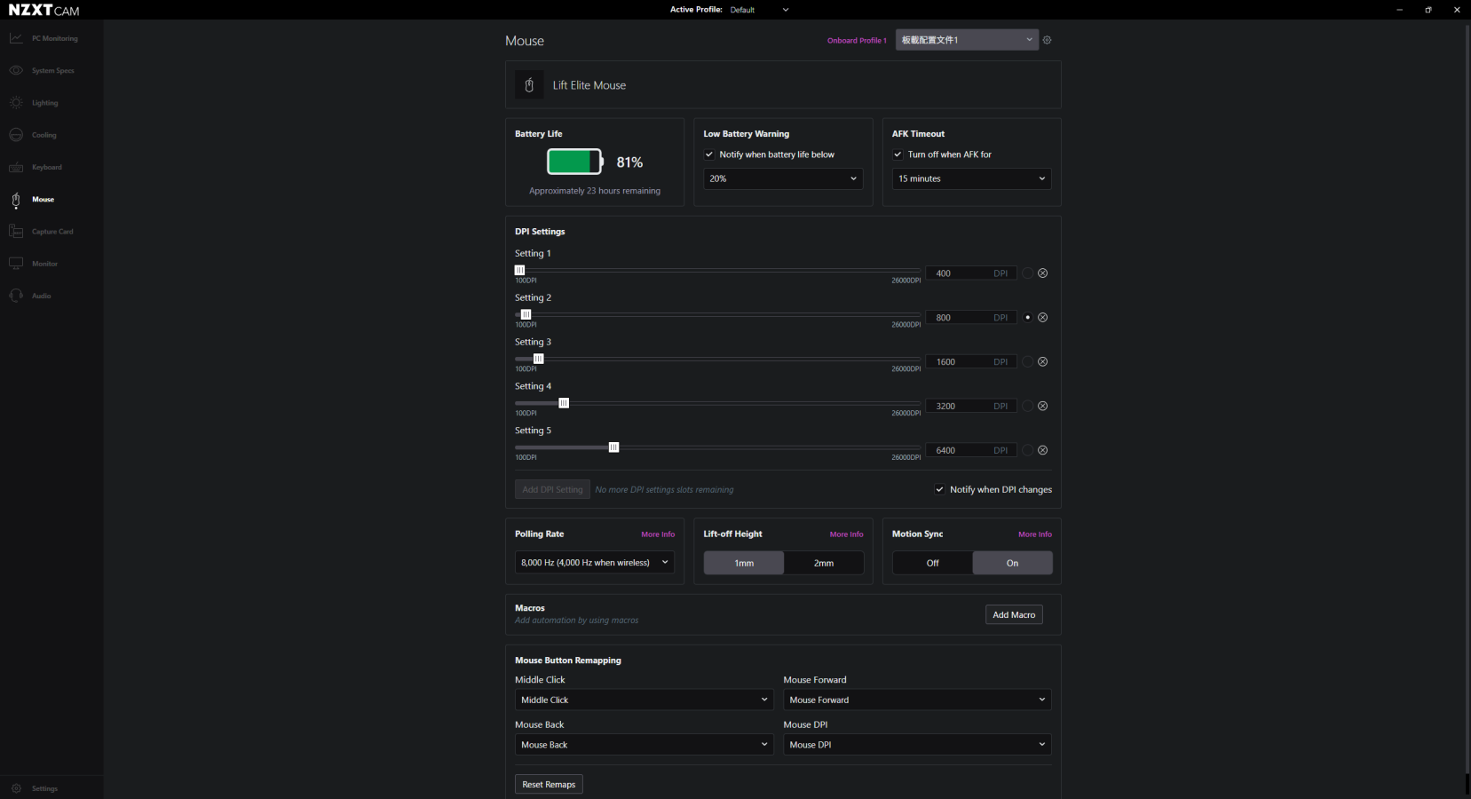
Task: Click the Mouse sidebar icon
Action: coord(16,200)
